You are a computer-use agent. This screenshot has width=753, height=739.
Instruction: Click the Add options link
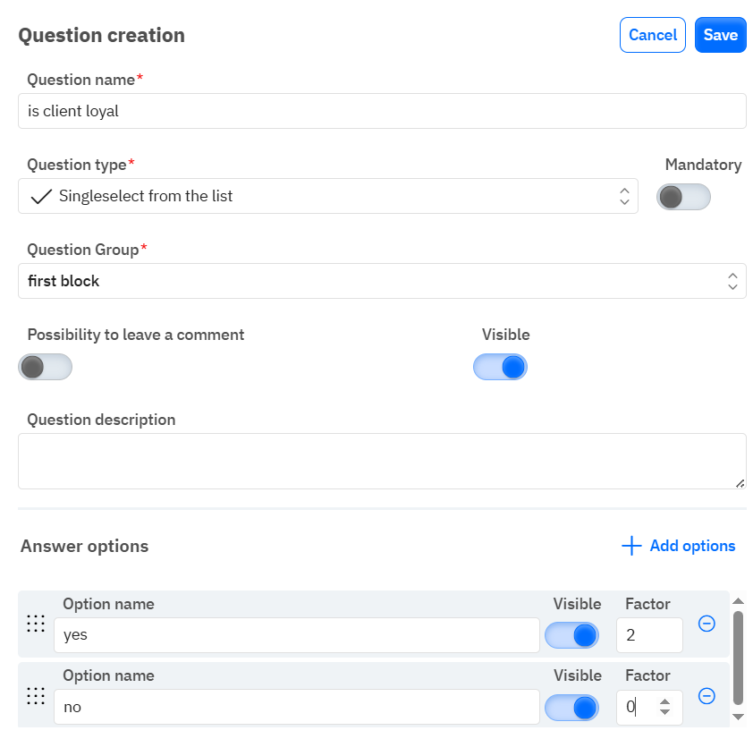tap(691, 546)
